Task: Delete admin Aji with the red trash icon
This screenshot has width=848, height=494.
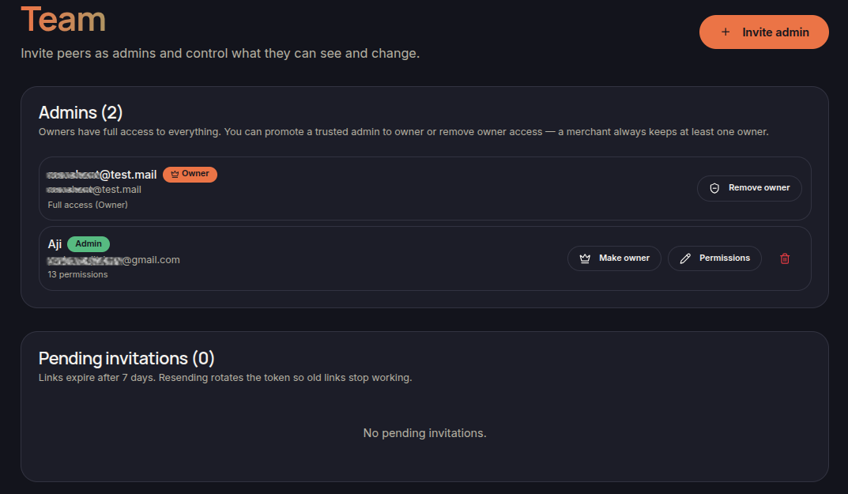Action: 785,258
